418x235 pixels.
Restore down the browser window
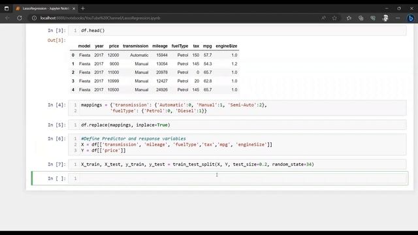(399, 8)
